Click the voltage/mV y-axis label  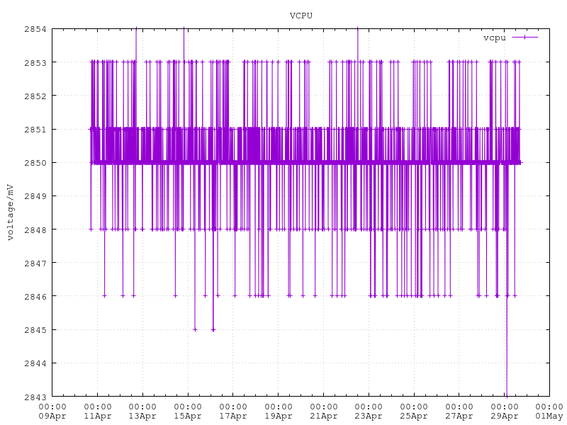10,212
